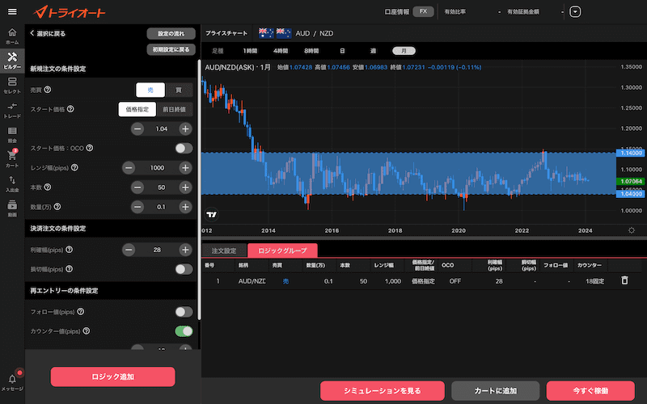Click help icon next to 利確幅(pips)
This screenshot has width=647, height=404.
70,249
